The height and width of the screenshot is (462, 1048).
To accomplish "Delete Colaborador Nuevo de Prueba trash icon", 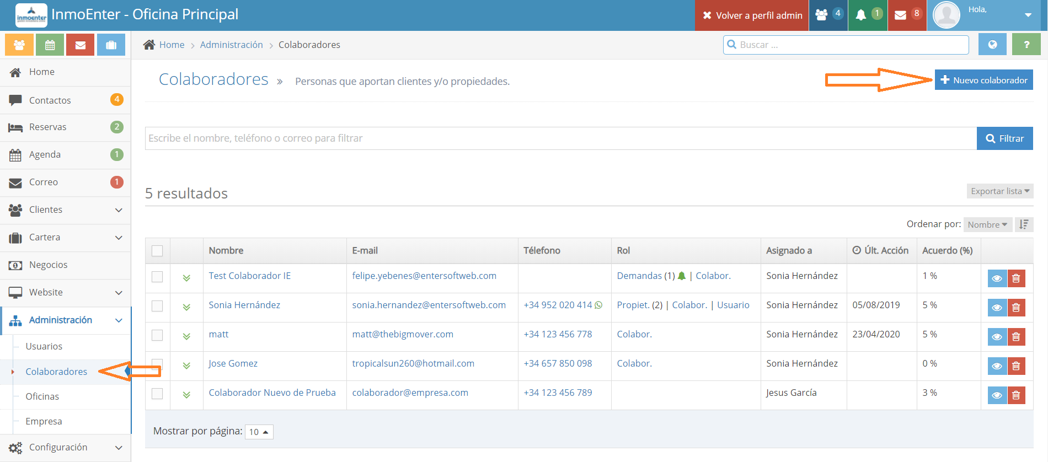I will 1016,395.
